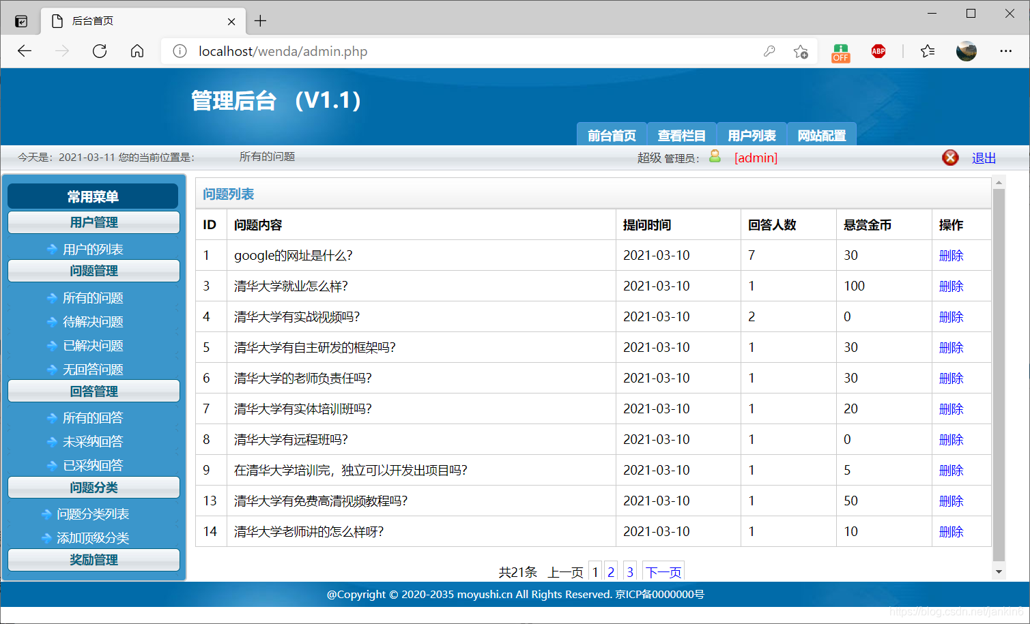
Task: Open 无回答问题 in sidebar
Action: [93, 370]
